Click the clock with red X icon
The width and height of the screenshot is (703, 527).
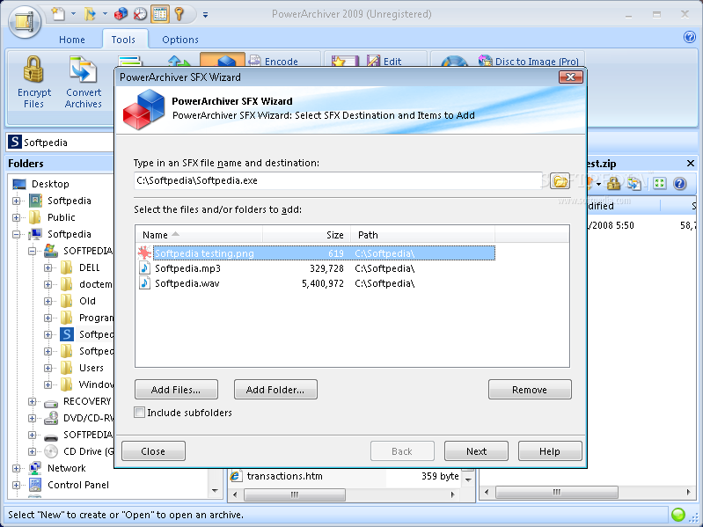pyautogui.click(x=140, y=14)
